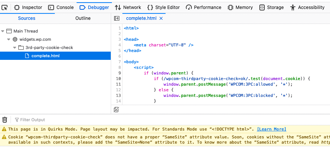Open the Network panel

pyautogui.click(x=128, y=7)
